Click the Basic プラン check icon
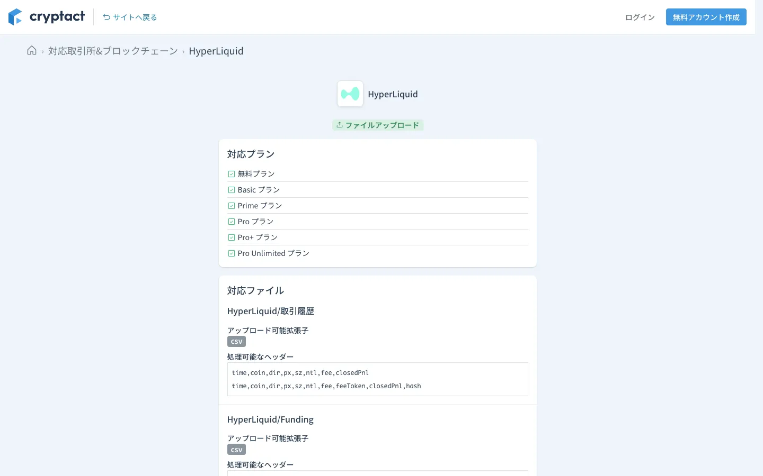Screen dimensions: 763x476 [232, 190]
